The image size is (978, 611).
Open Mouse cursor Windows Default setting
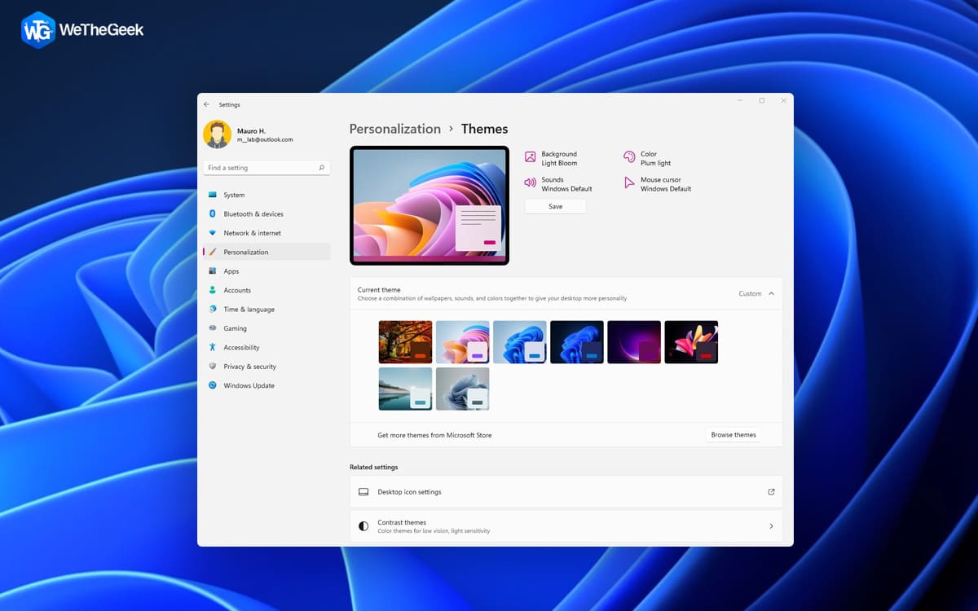click(x=658, y=184)
